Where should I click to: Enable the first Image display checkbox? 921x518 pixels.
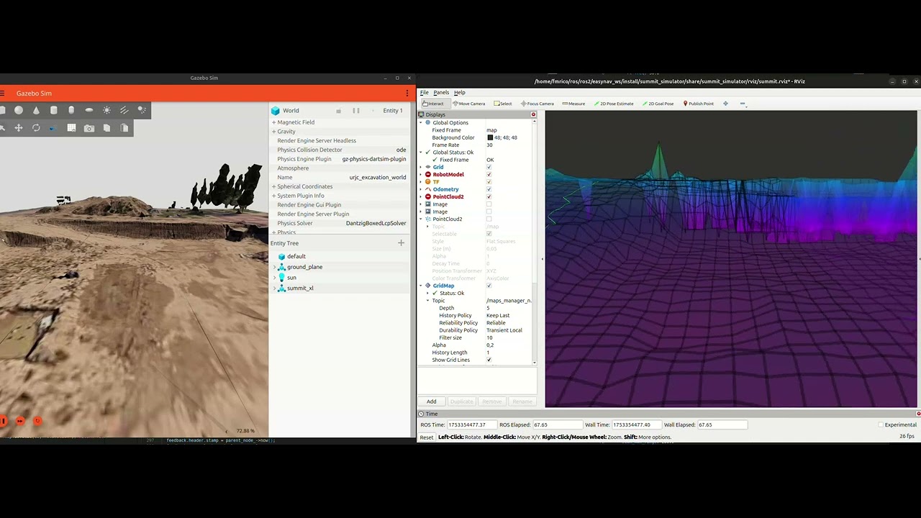click(x=489, y=204)
